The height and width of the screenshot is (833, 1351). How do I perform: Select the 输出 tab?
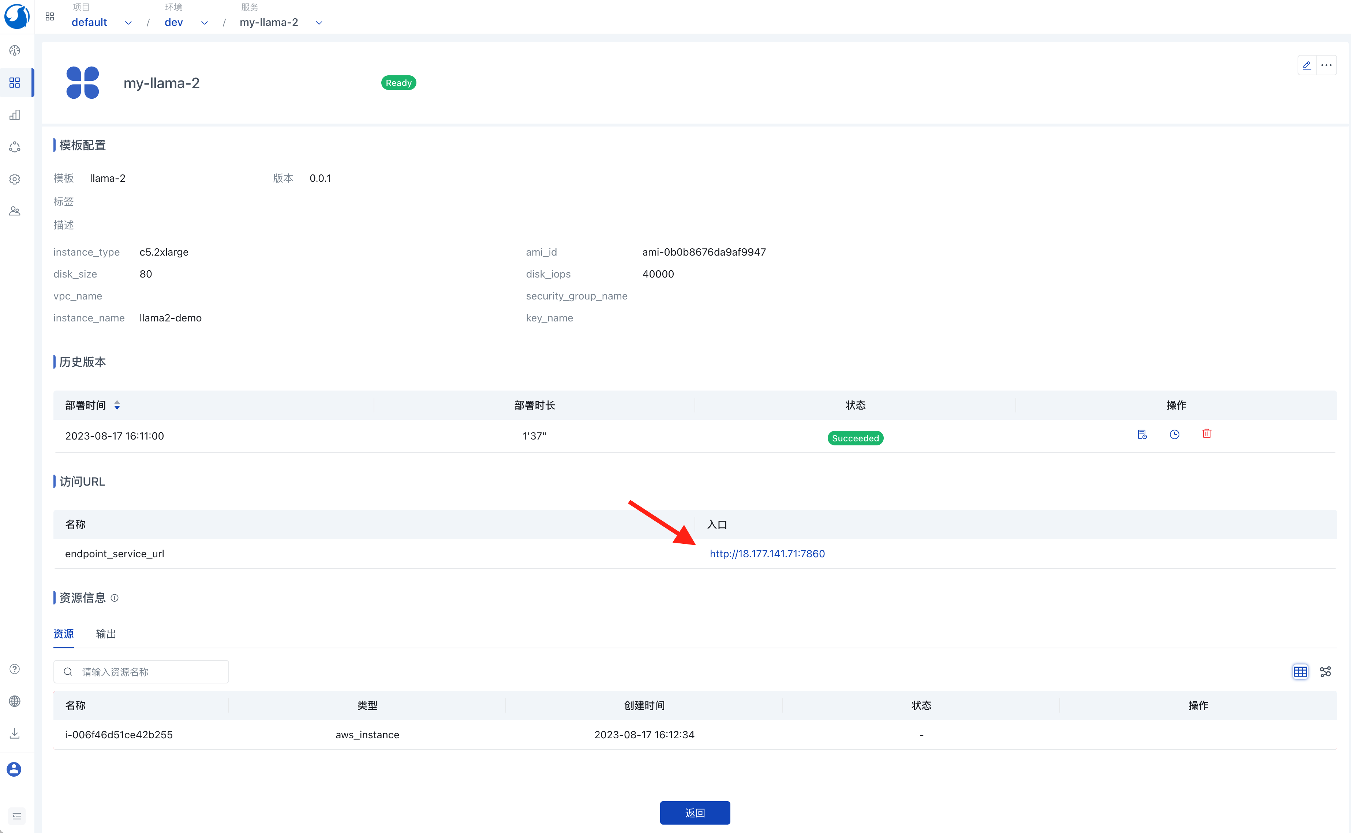[106, 634]
